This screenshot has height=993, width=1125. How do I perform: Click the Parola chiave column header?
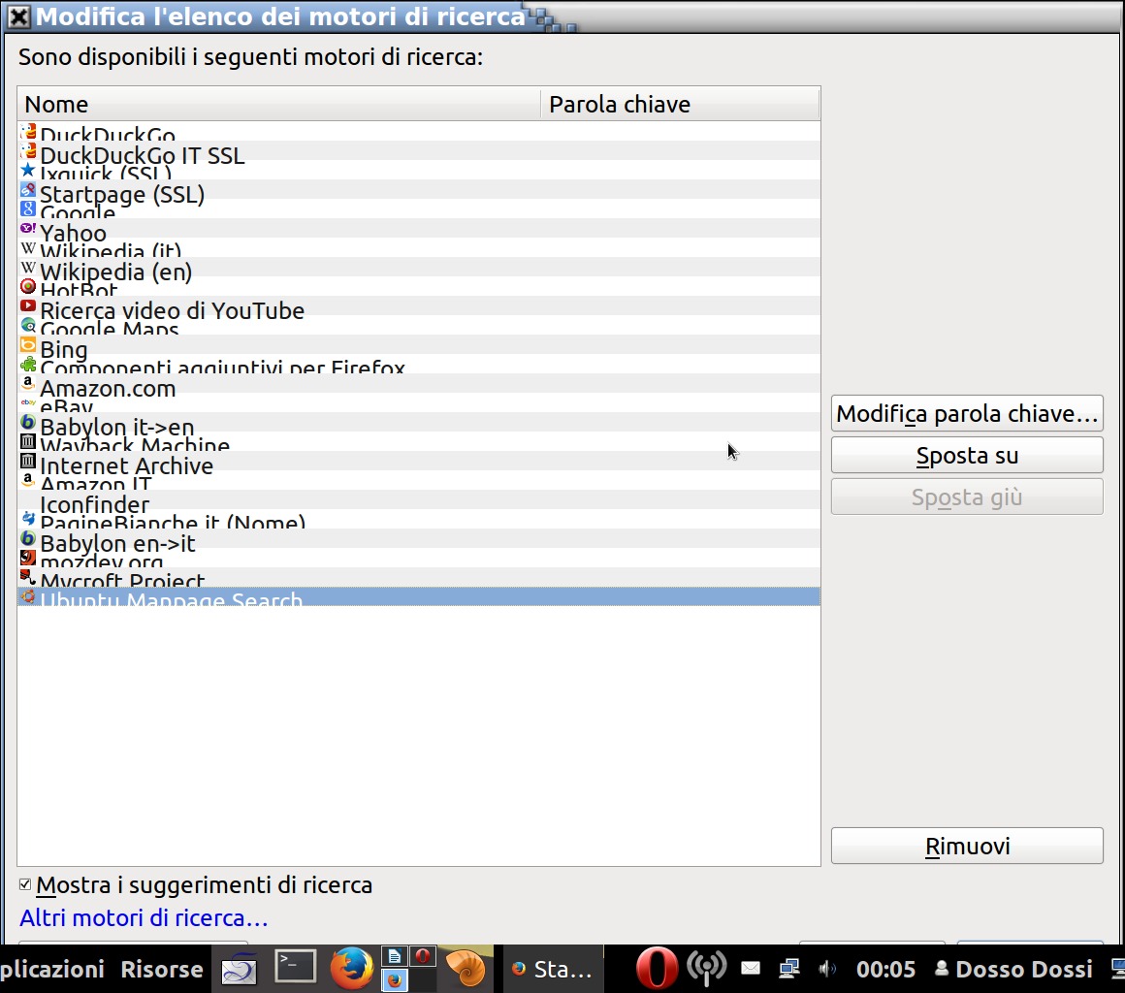[680, 104]
